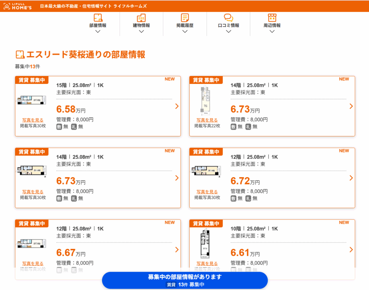Click 掲載写真22枚 photo count text

pos(207,126)
